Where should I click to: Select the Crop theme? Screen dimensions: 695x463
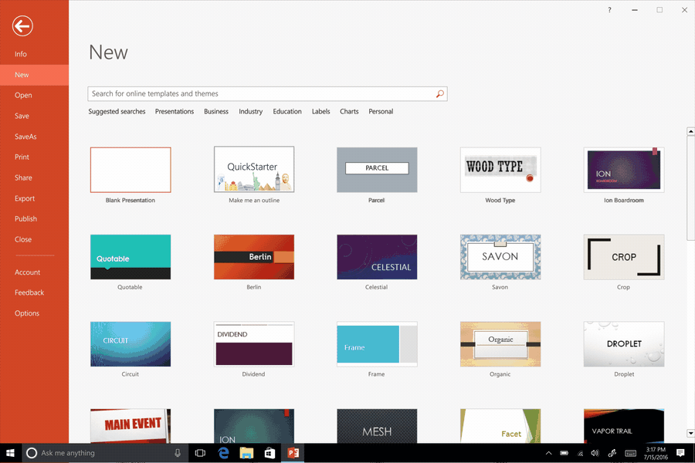tap(624, 257)
